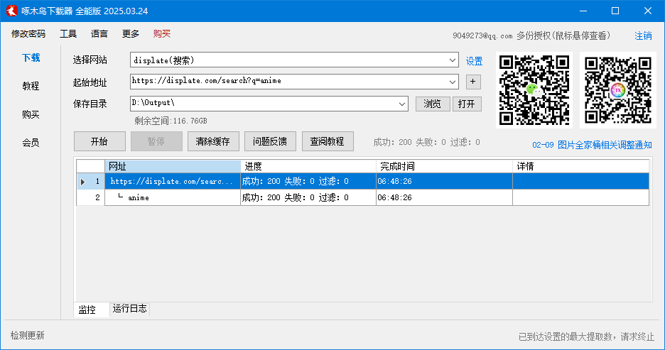This screenshot has height=350, width=665.
Task: Click the 打开 button
Action: pyautogui.click(x=467, y=104)
